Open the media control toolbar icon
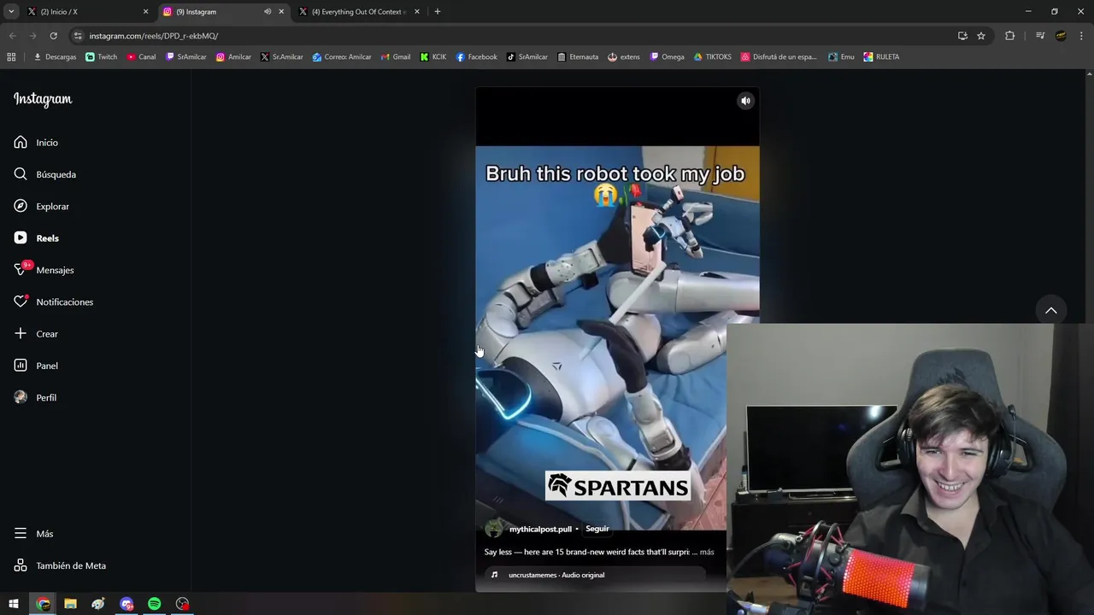Image resolution: width=1094 pixels, height=615 pixels. (1040, 36)
